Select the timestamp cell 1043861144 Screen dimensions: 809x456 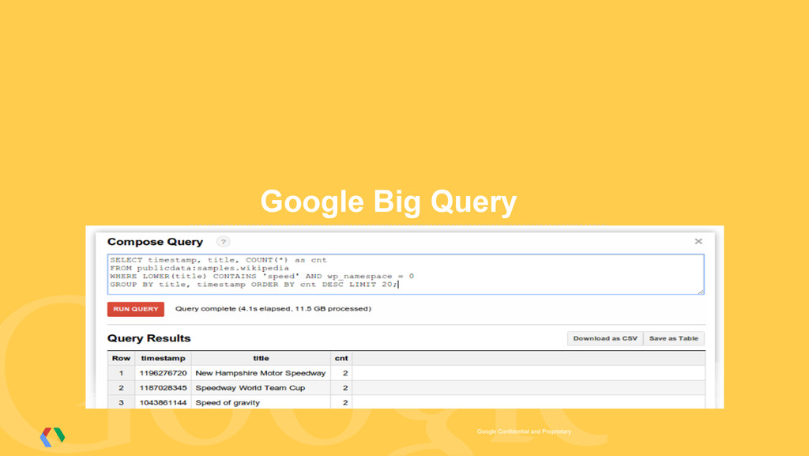coord(163,402)
